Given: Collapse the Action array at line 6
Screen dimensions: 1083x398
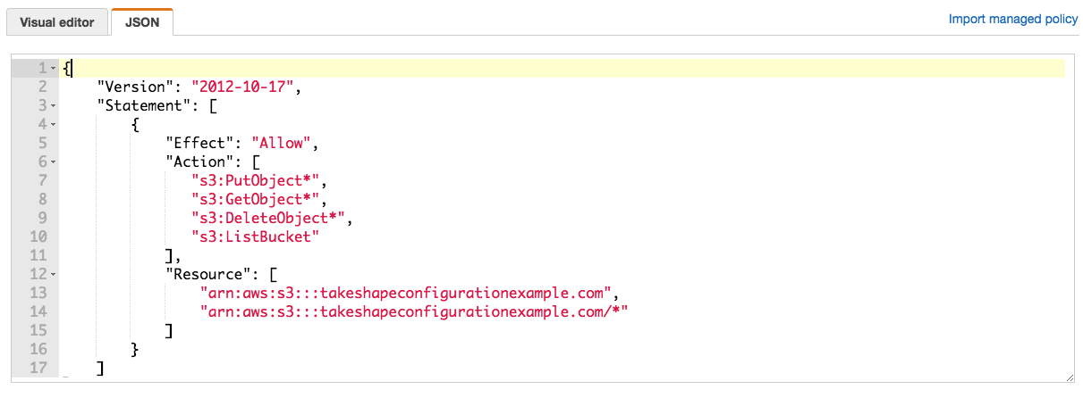Looking at the screenshot, I should pyautogui.click(x=53, y=162).
